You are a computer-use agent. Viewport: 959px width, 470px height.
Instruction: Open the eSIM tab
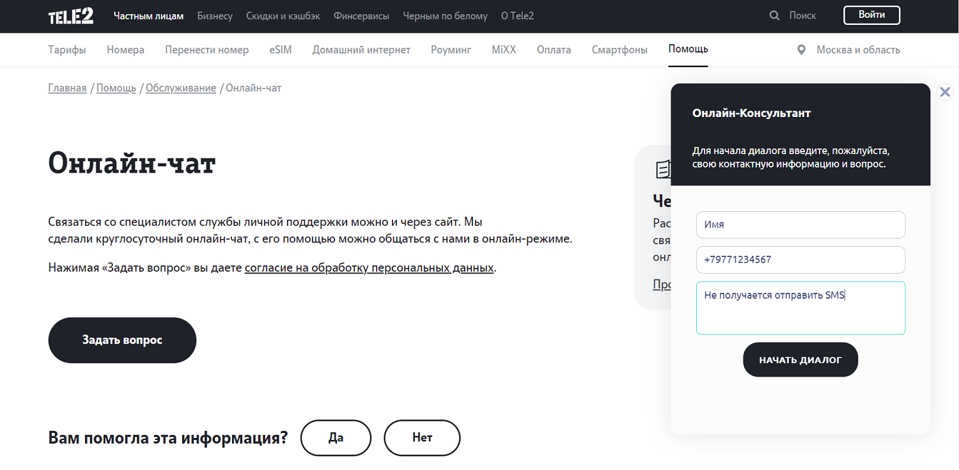281,49
